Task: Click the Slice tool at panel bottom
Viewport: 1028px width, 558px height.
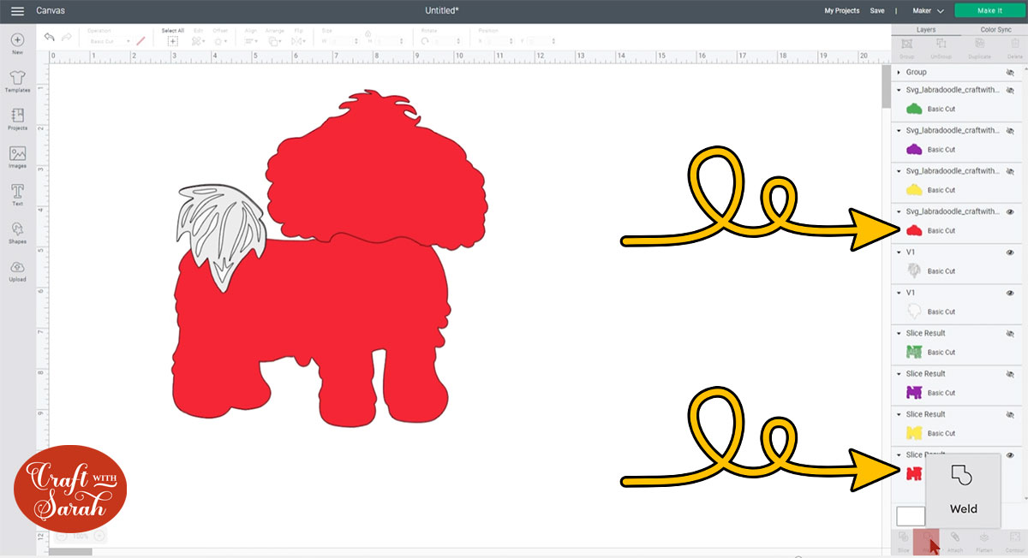Action: click(x=904, y=541)
